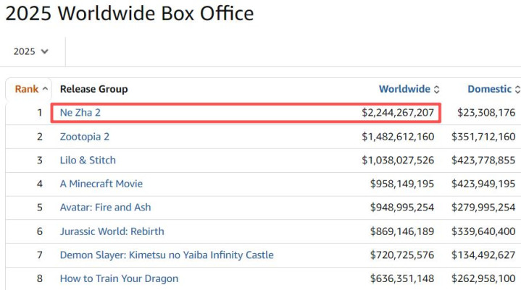Image resolution: width=521 pixels, height=290 pixels.
Task: Click Zootopia 2 domestic gross $351,712,160
Action: (x=483, y=137)
